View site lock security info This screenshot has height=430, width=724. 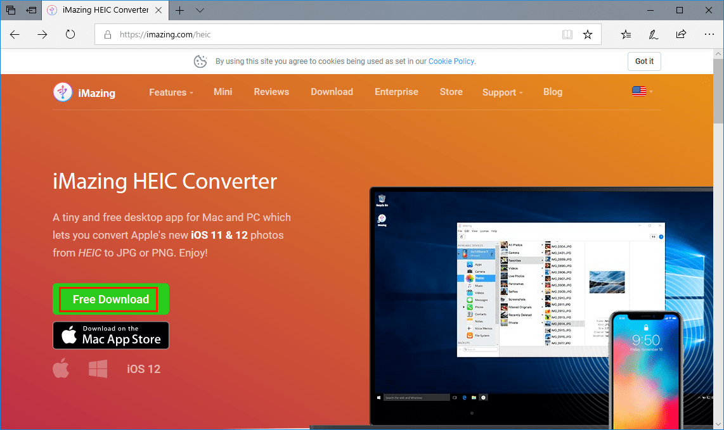108,35
